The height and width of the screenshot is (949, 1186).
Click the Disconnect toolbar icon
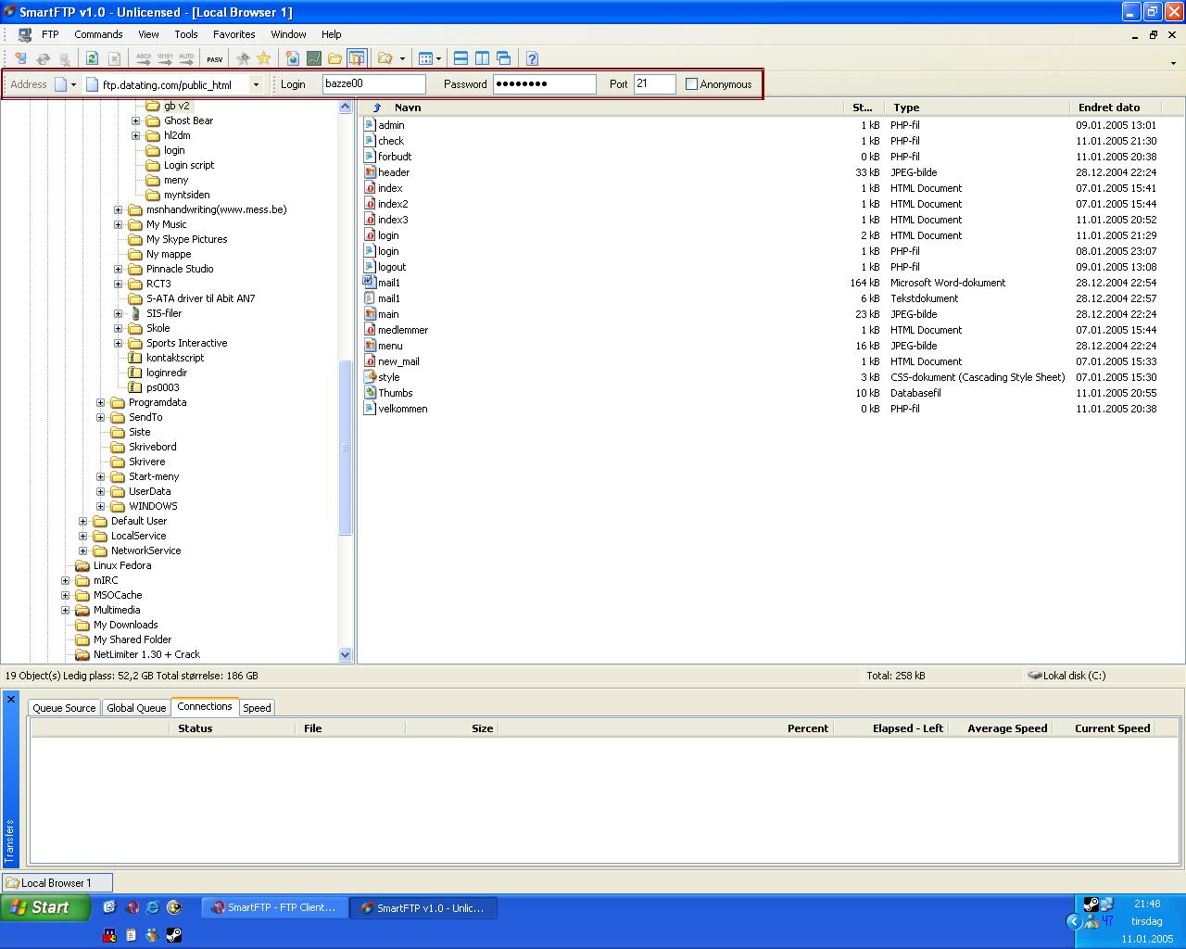(65, 58)
